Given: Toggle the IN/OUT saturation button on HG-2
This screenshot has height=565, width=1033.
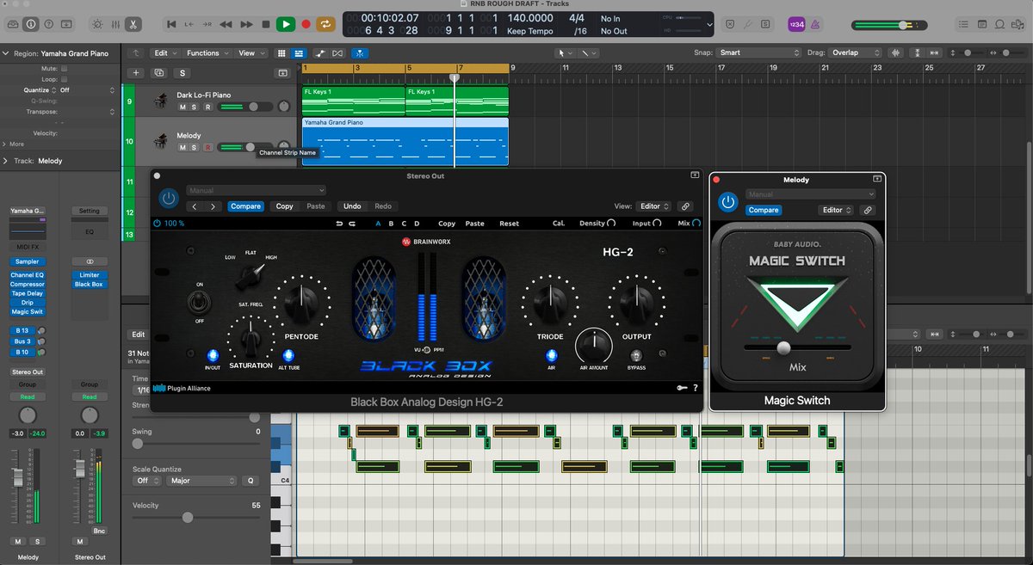Looking at the screenshot, I should 212,355.
